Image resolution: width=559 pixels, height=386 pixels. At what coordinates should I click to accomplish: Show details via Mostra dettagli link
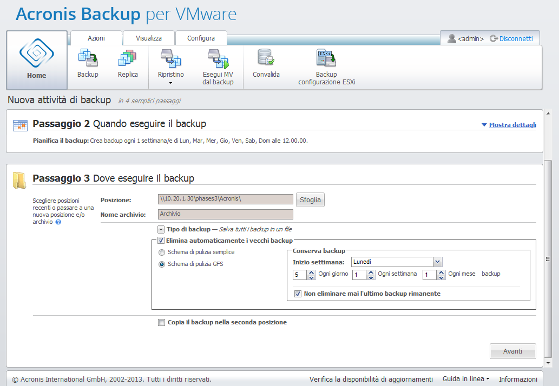pyautogui.click(x=512, y=125)
